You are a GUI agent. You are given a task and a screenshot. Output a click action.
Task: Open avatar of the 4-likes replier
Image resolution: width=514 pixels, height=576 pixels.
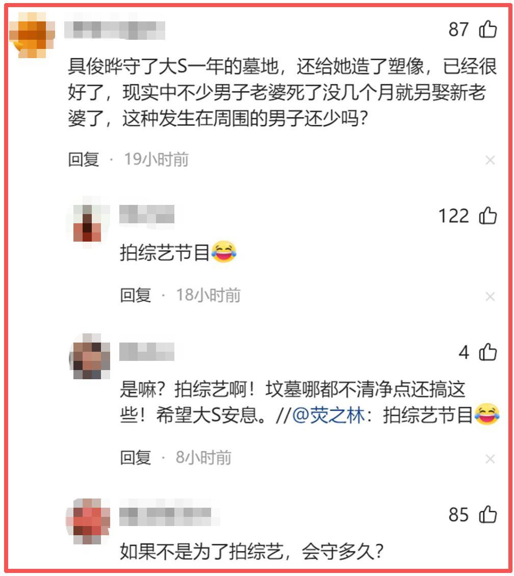pos(90,356)
